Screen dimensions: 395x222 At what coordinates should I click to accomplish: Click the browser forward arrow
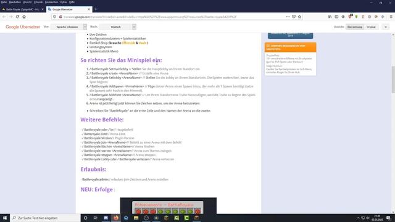[x=11, y=17]
